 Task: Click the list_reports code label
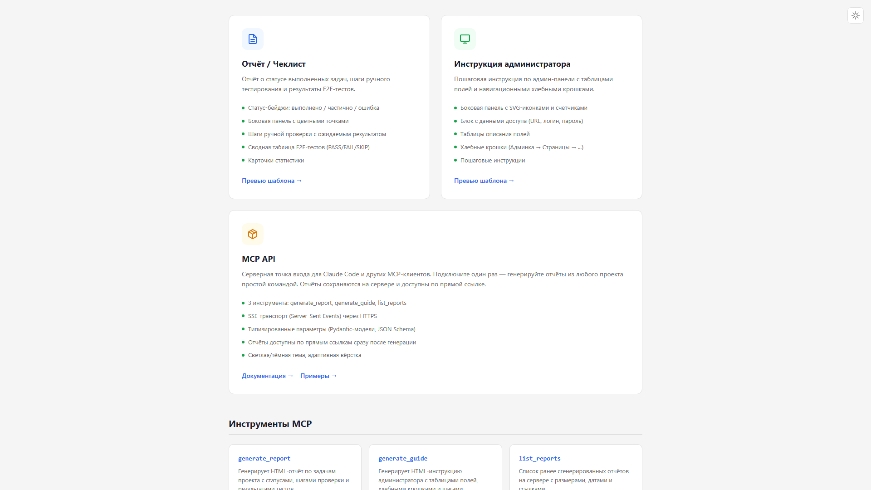click(540, 458)
